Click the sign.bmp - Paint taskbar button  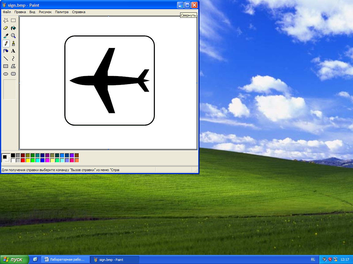coord(115,259)
